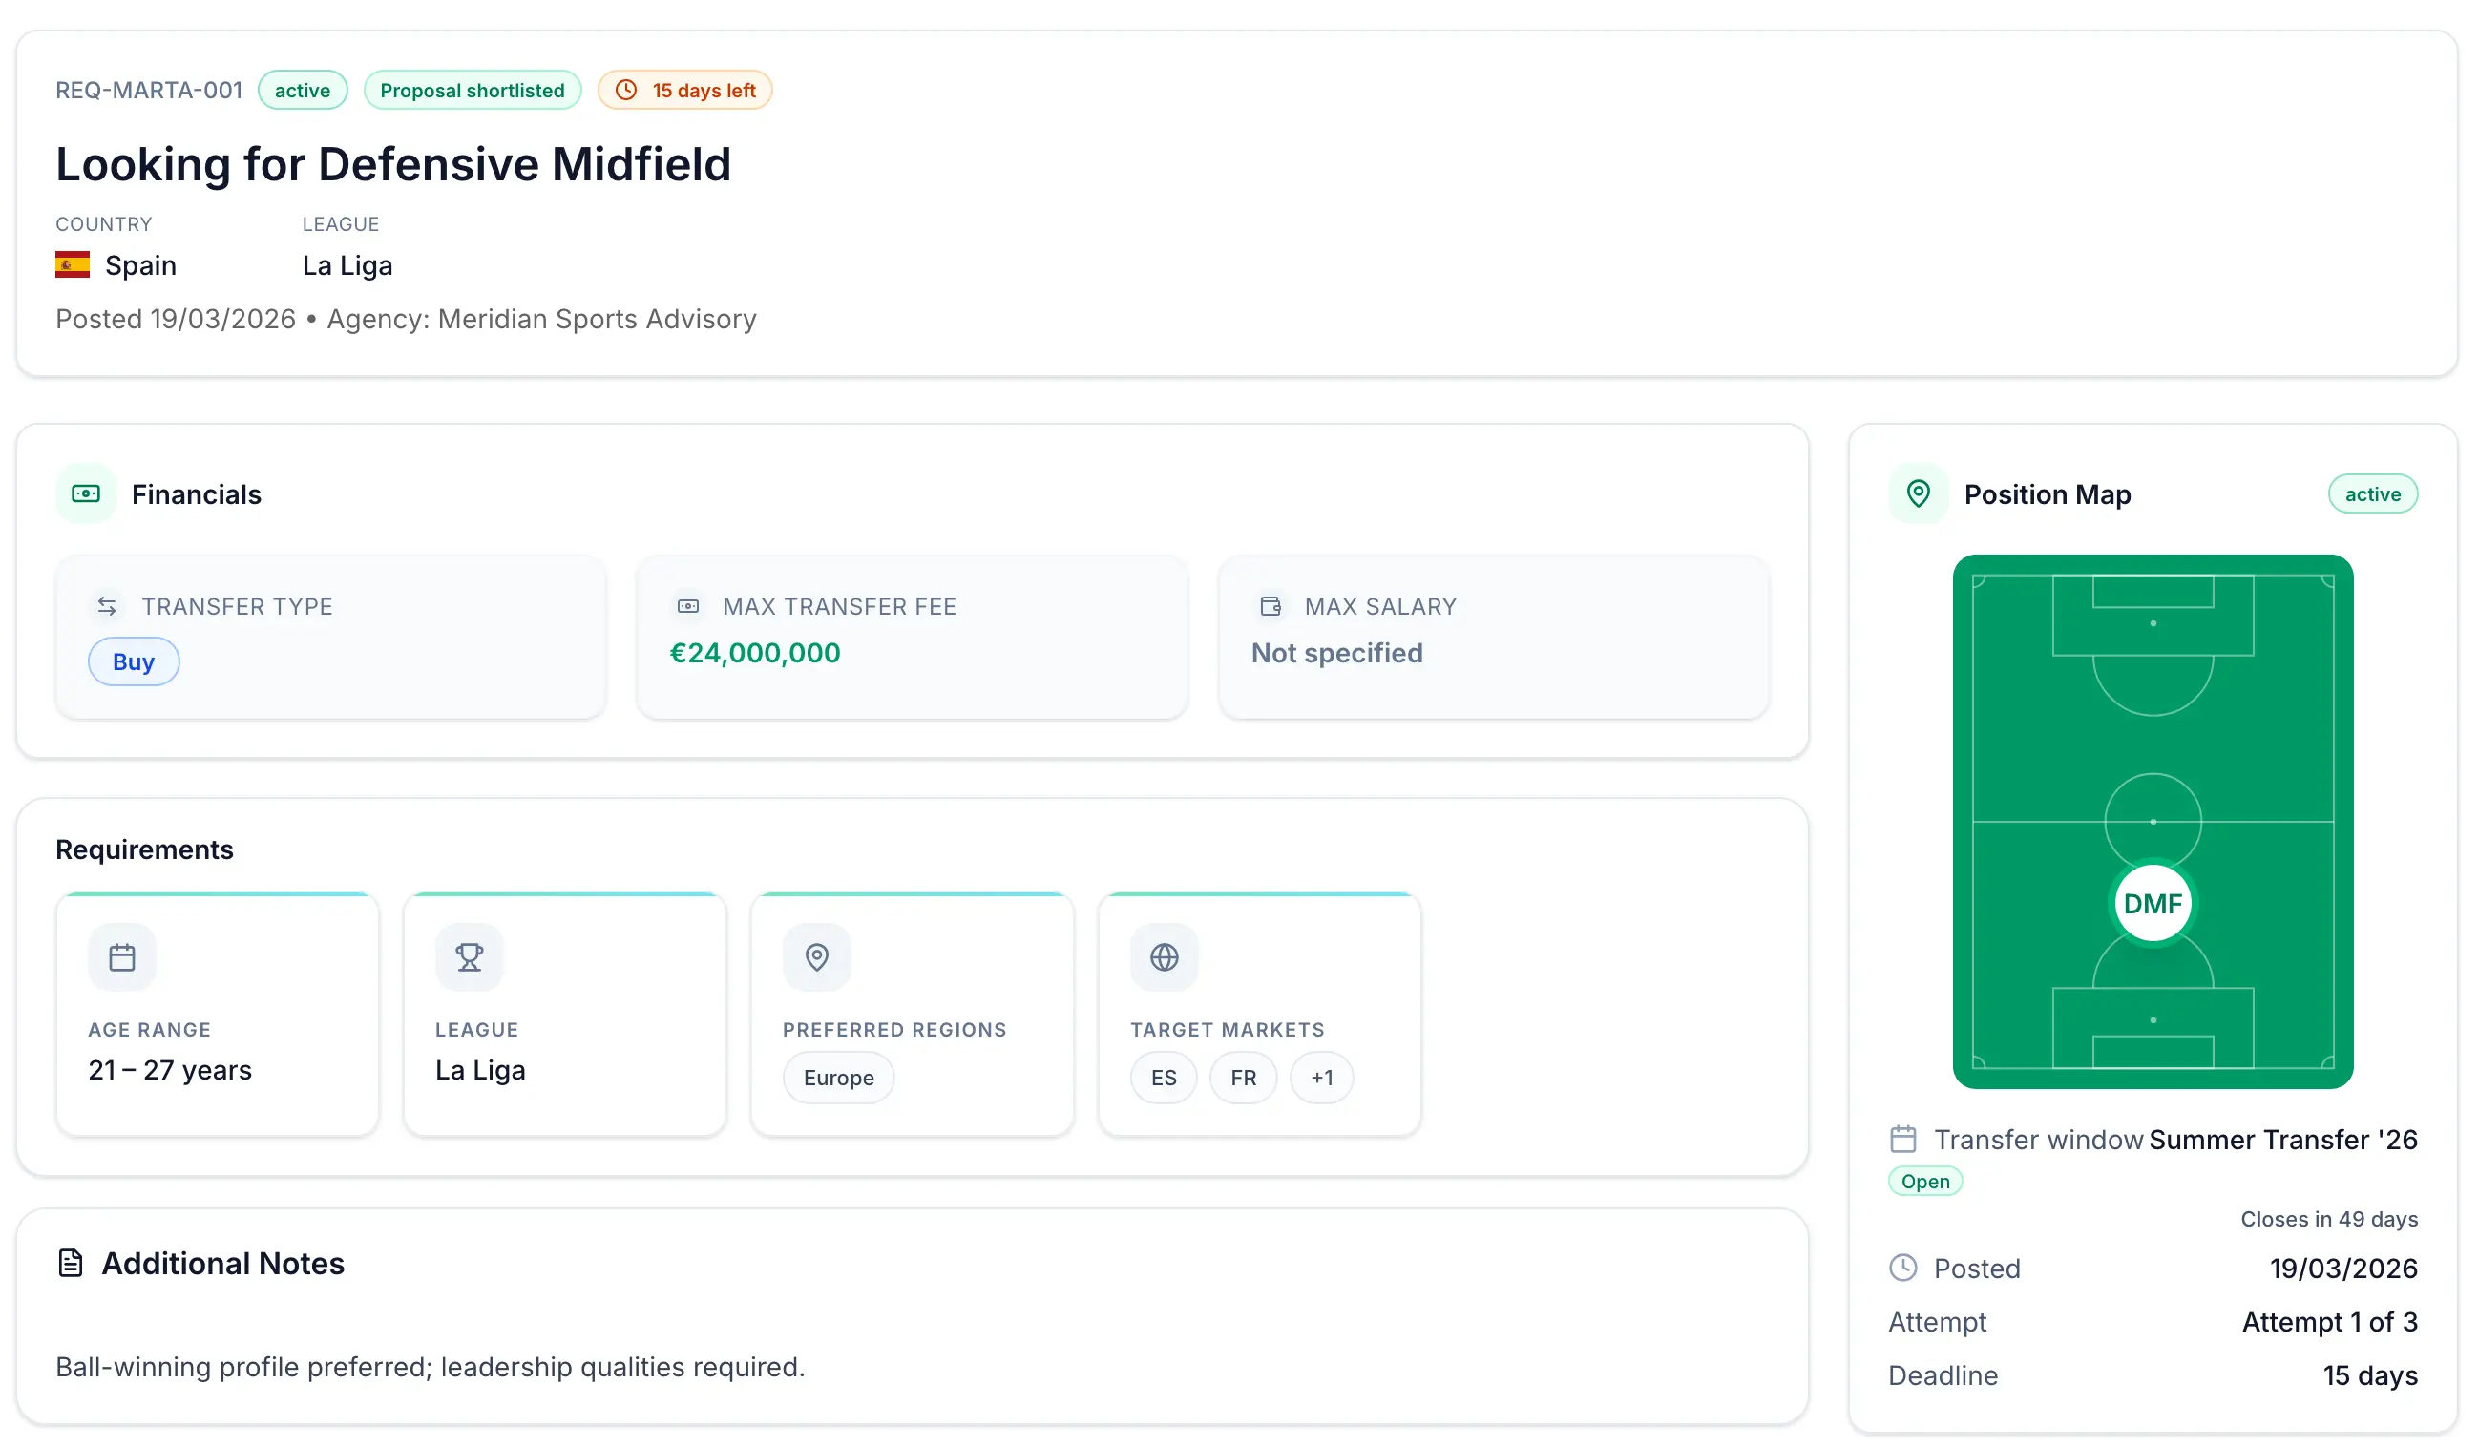Click the 19/03/2026 posted date in sidebar
Screen dimensions: 2479x1447
(x=2343, y=1268)
